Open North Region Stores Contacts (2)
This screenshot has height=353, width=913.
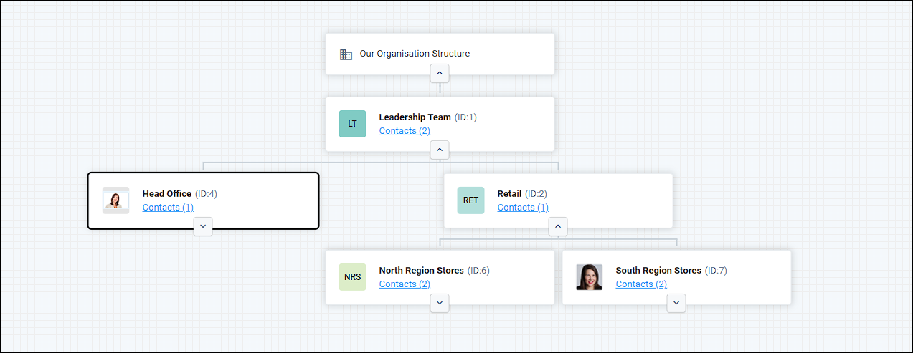click(x=405, y=284)
